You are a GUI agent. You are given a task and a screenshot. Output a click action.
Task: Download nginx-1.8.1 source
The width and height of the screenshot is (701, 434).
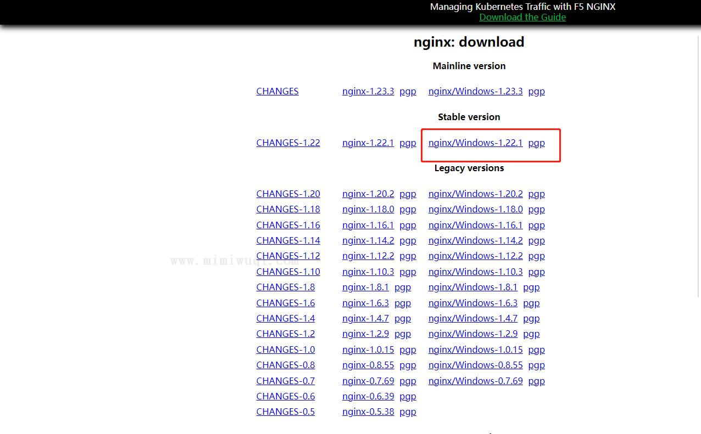click(x=365, y=287)
